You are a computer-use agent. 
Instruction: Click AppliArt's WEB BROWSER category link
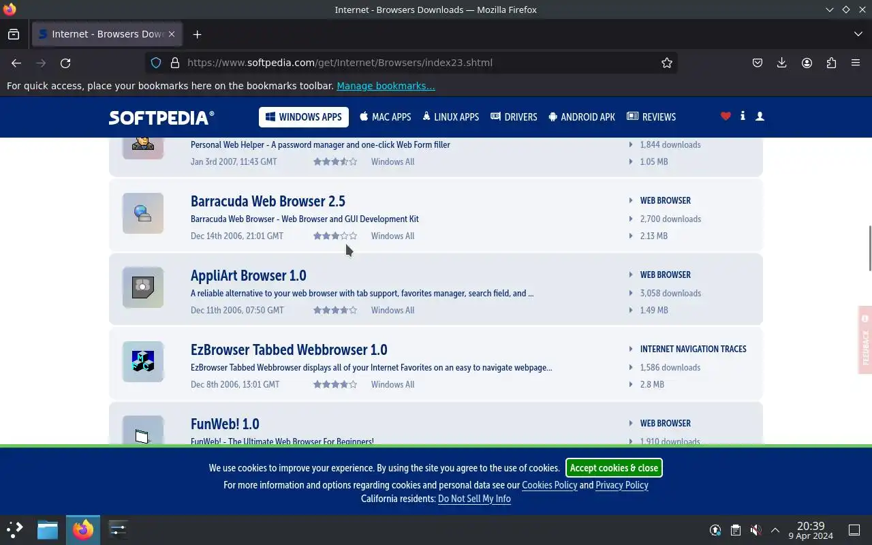tap(665, 275)
